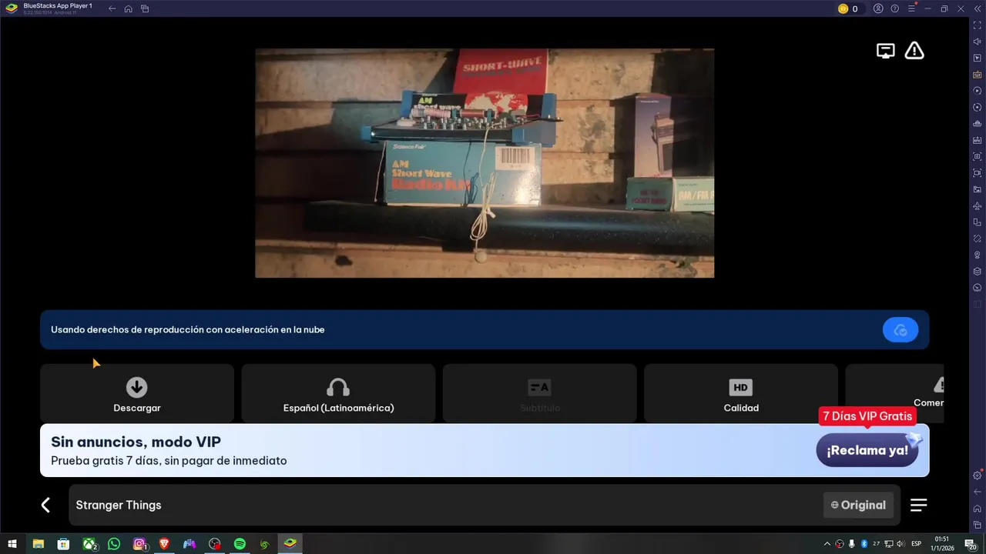Open BlueStacks settings gear in sidebar
The height and width of the screenshot is (554, 986).
pyautogui.click(x=978, y=476)
